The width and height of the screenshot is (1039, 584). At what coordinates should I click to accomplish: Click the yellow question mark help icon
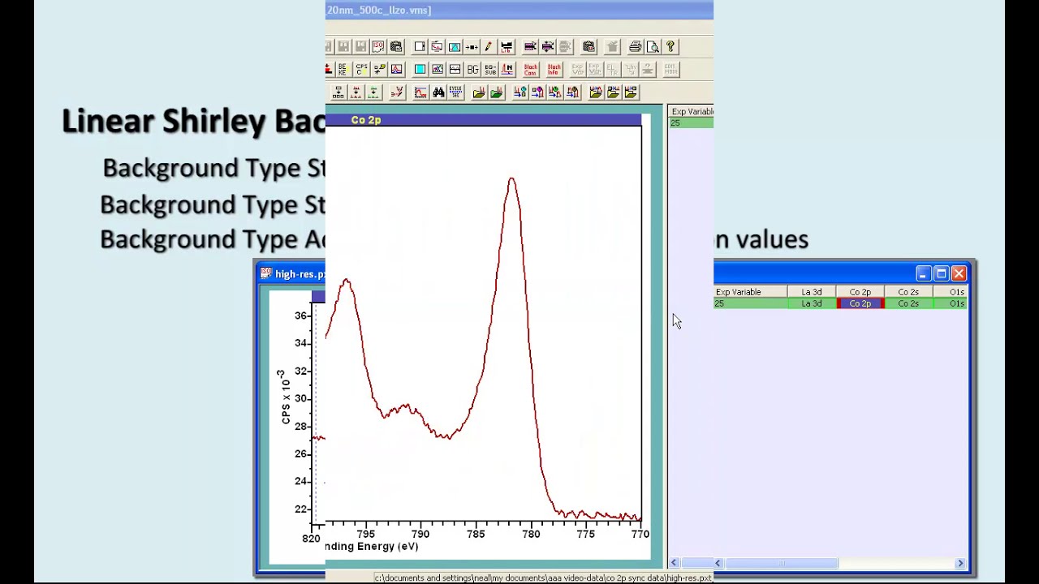[x=670, y=46]
